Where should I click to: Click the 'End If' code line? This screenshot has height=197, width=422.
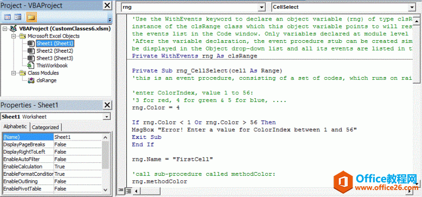point(143,144)
